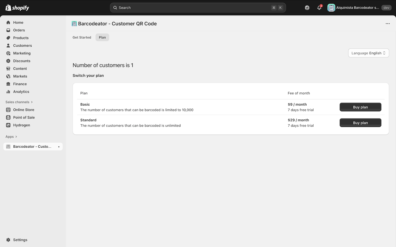
Task: Click the Products tag icon
Action: click(x=8, y=38)
